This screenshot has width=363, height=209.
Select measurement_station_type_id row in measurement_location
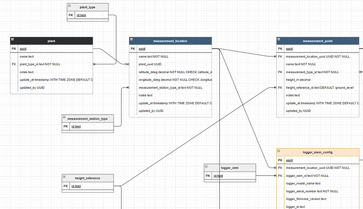(x=170, y=87)
